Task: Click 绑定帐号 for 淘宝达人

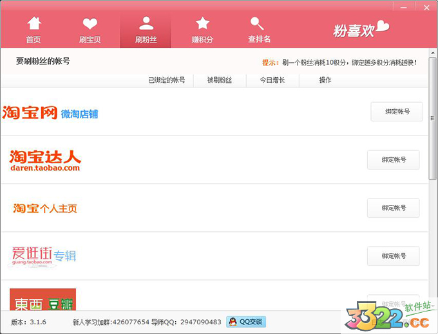Action: coord(394,160)
